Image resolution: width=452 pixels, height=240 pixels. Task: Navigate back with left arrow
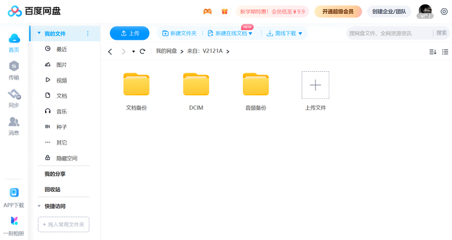click(x=110, y=52)
